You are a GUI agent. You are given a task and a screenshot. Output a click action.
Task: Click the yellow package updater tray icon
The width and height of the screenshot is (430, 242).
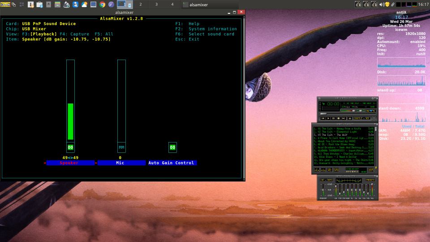pos(387,4)
